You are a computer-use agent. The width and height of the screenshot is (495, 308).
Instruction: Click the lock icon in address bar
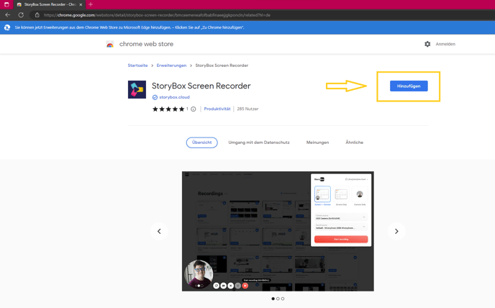click(x=37, y=15)
